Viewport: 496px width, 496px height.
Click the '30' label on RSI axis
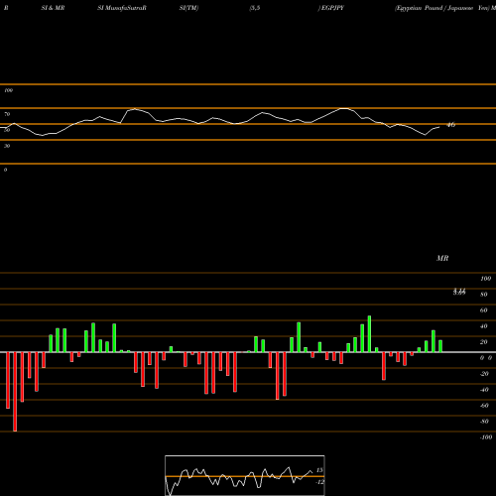[x=7, y=146]
